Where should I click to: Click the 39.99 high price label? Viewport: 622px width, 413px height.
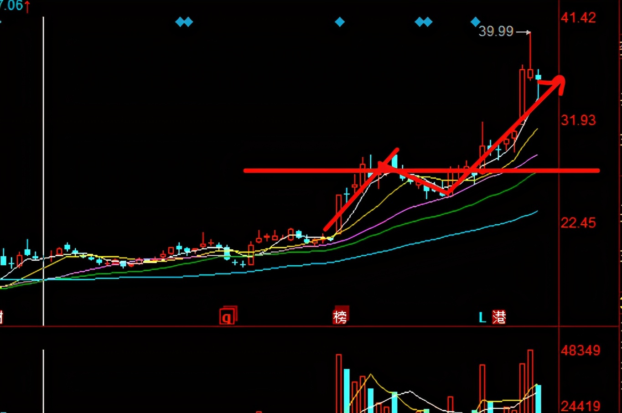pos(496,31)
